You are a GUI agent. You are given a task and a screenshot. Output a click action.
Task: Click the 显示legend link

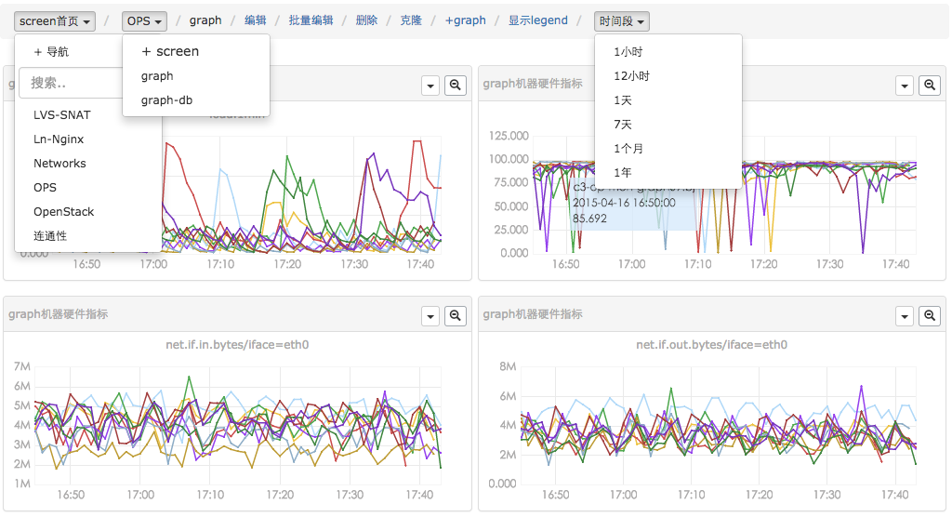pyautogui.click(x=538, y=20)
